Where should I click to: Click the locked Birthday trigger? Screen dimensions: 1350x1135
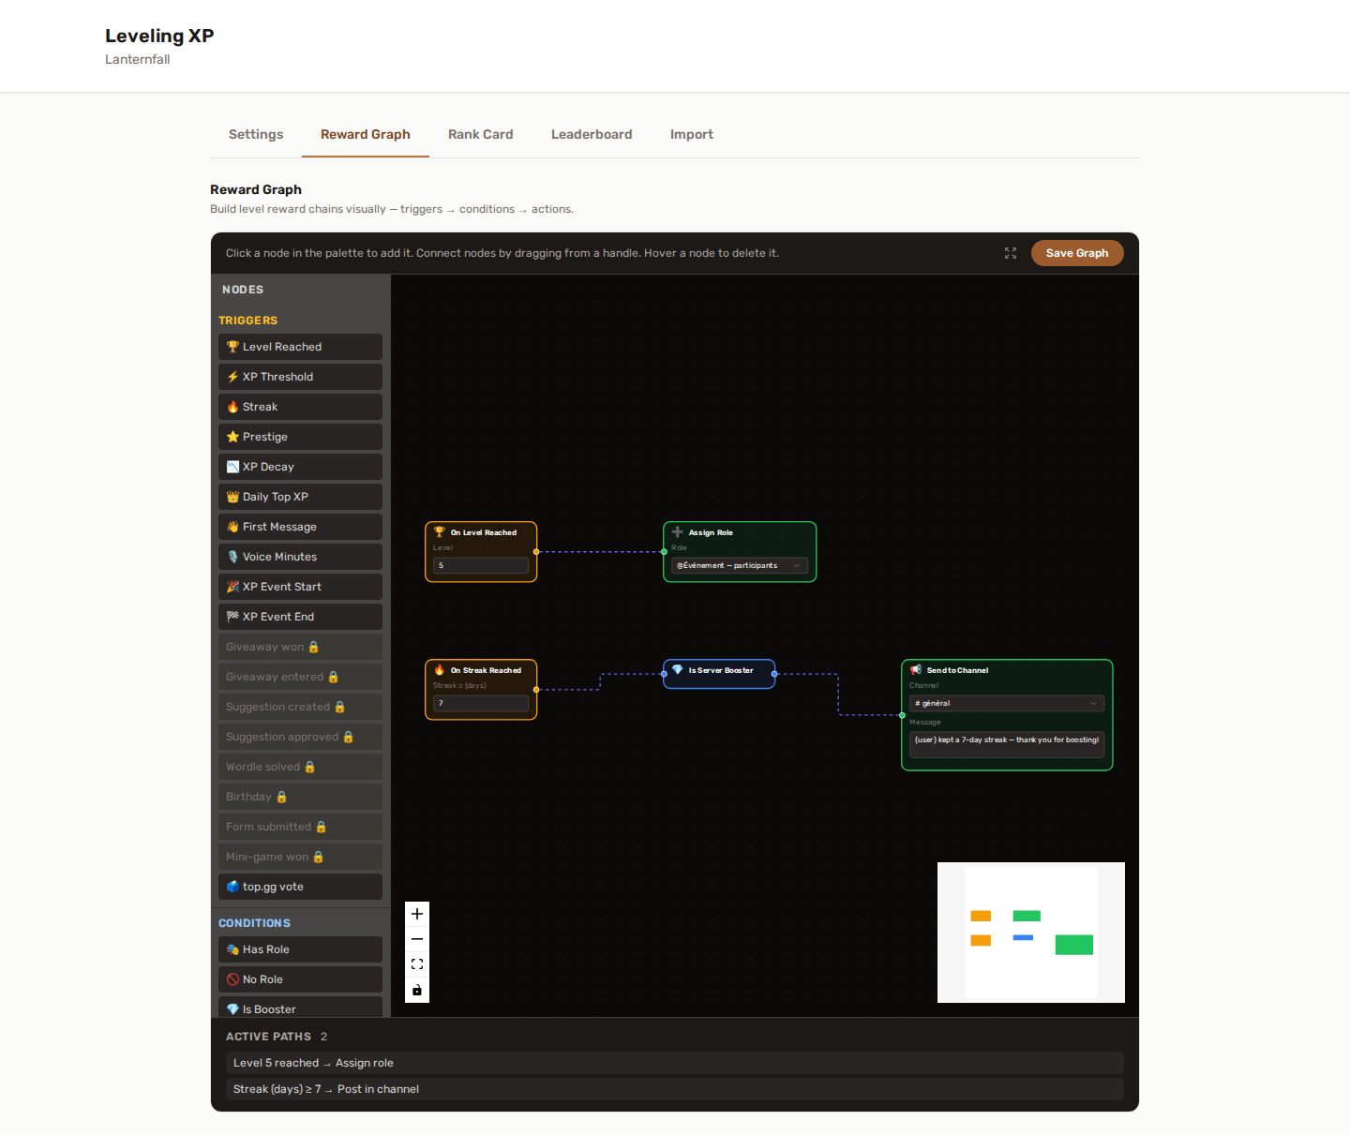300,797
